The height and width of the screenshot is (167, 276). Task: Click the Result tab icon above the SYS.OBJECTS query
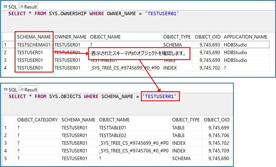coord(22,90)
